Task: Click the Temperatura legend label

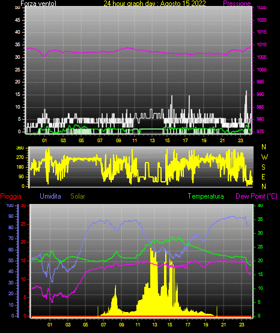Action: click(206, 196)
